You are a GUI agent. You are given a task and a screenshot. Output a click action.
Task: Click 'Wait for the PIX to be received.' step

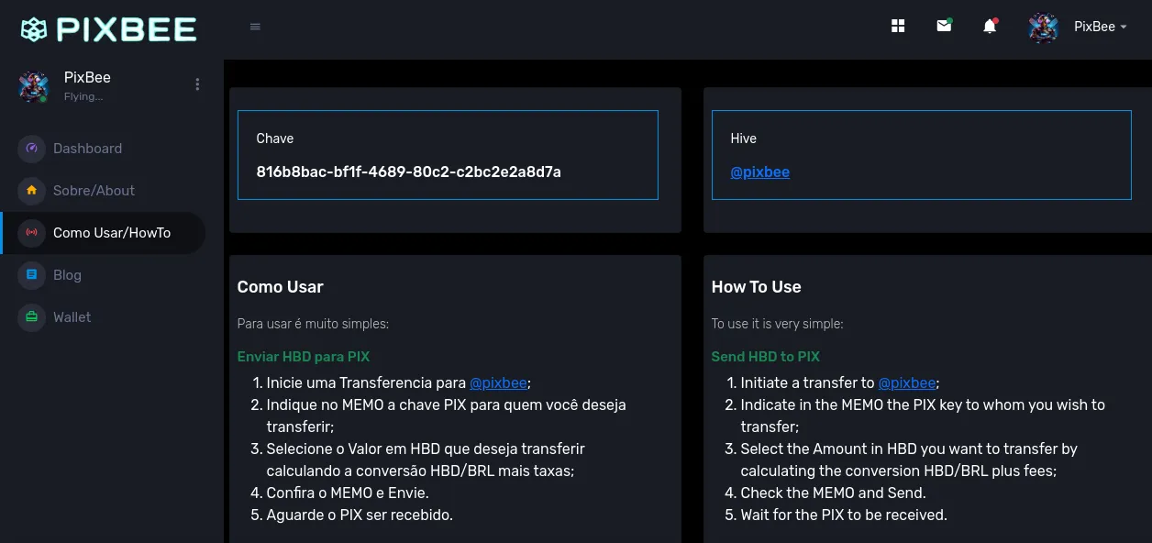pyautogui.click(x=844, y=515)
